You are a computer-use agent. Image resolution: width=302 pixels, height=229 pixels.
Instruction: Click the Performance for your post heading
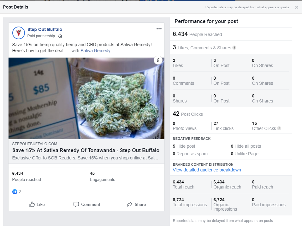(x=206, y=21)
